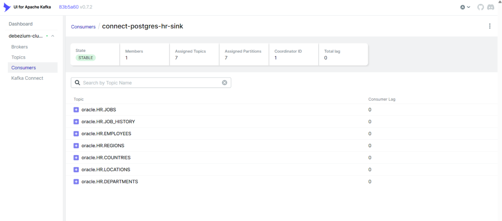Go to Dashboard in the sidebar
The height and width of the screenshot is (221, 502).
(x=21, y=24)
